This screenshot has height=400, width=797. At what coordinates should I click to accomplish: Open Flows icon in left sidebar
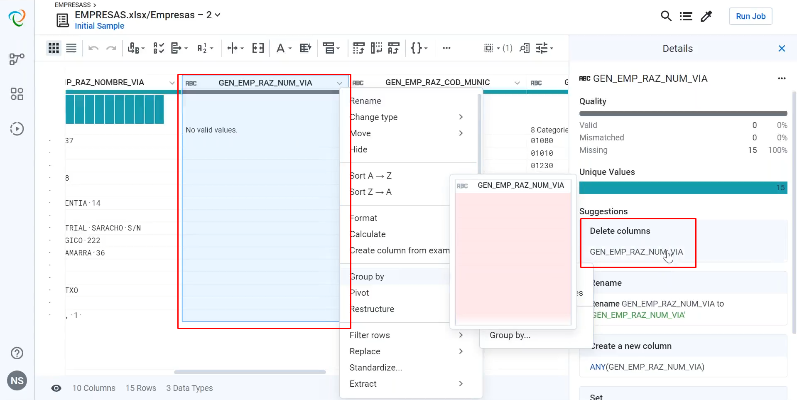click(17, 59)
